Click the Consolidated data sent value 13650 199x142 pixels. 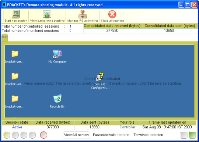click(x=169, y=31)
